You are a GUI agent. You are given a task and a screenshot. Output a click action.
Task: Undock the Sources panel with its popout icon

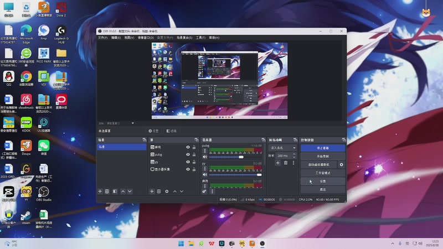click(197, 140)
